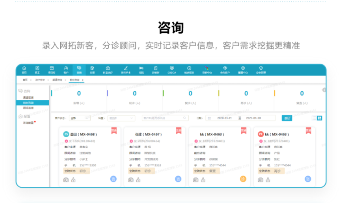Open the 配置中心 settings module icon
The height and width of the screenshot is (203, 339).
[243, 70]
